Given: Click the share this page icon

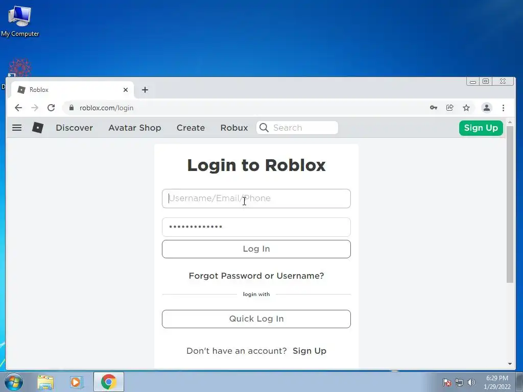Looking at the screenshot, I should [x=449, y=108].
